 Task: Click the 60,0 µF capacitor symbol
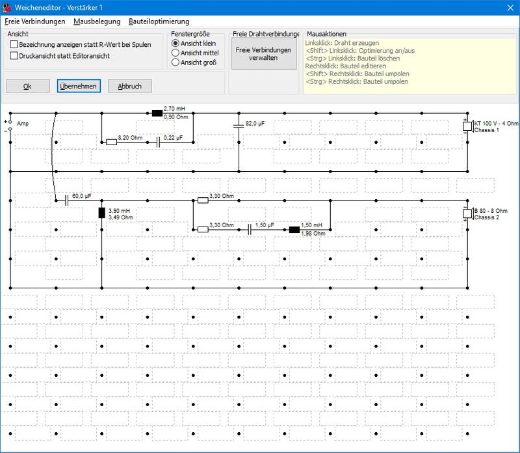(67, 200)
